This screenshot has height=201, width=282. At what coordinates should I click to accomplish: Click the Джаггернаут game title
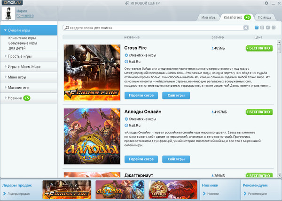point(139,175)
